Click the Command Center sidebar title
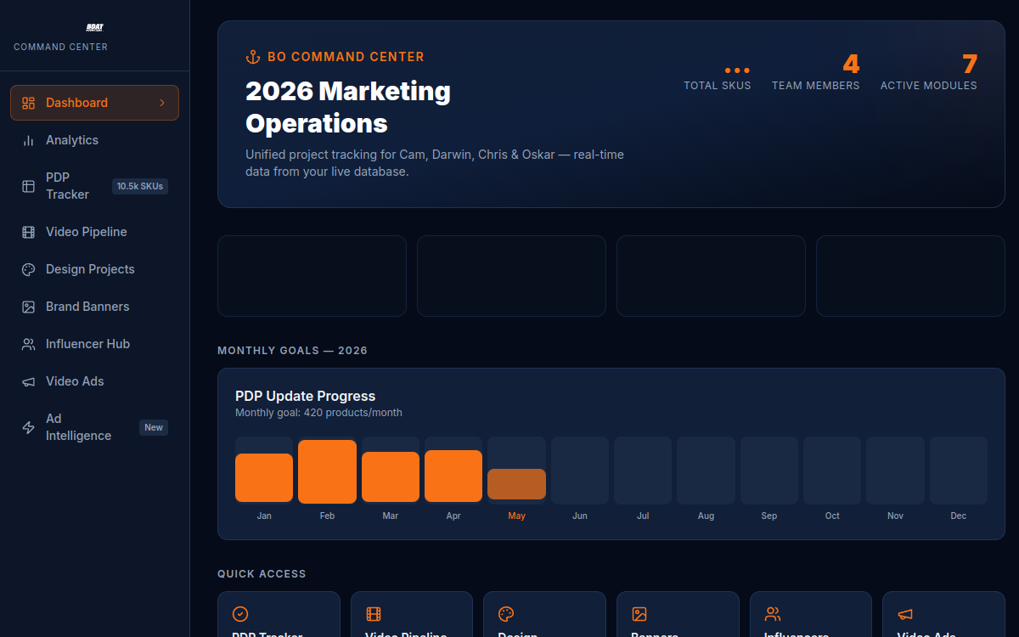 point(61,47)
